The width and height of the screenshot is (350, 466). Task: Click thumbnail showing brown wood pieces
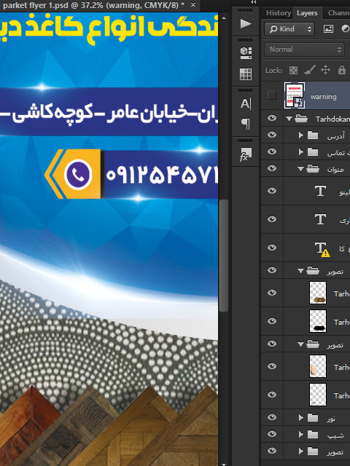coord(318,293)
